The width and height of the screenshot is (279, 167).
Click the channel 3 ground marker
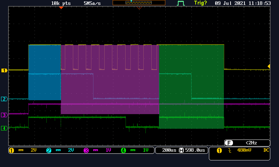pos(4,115)
